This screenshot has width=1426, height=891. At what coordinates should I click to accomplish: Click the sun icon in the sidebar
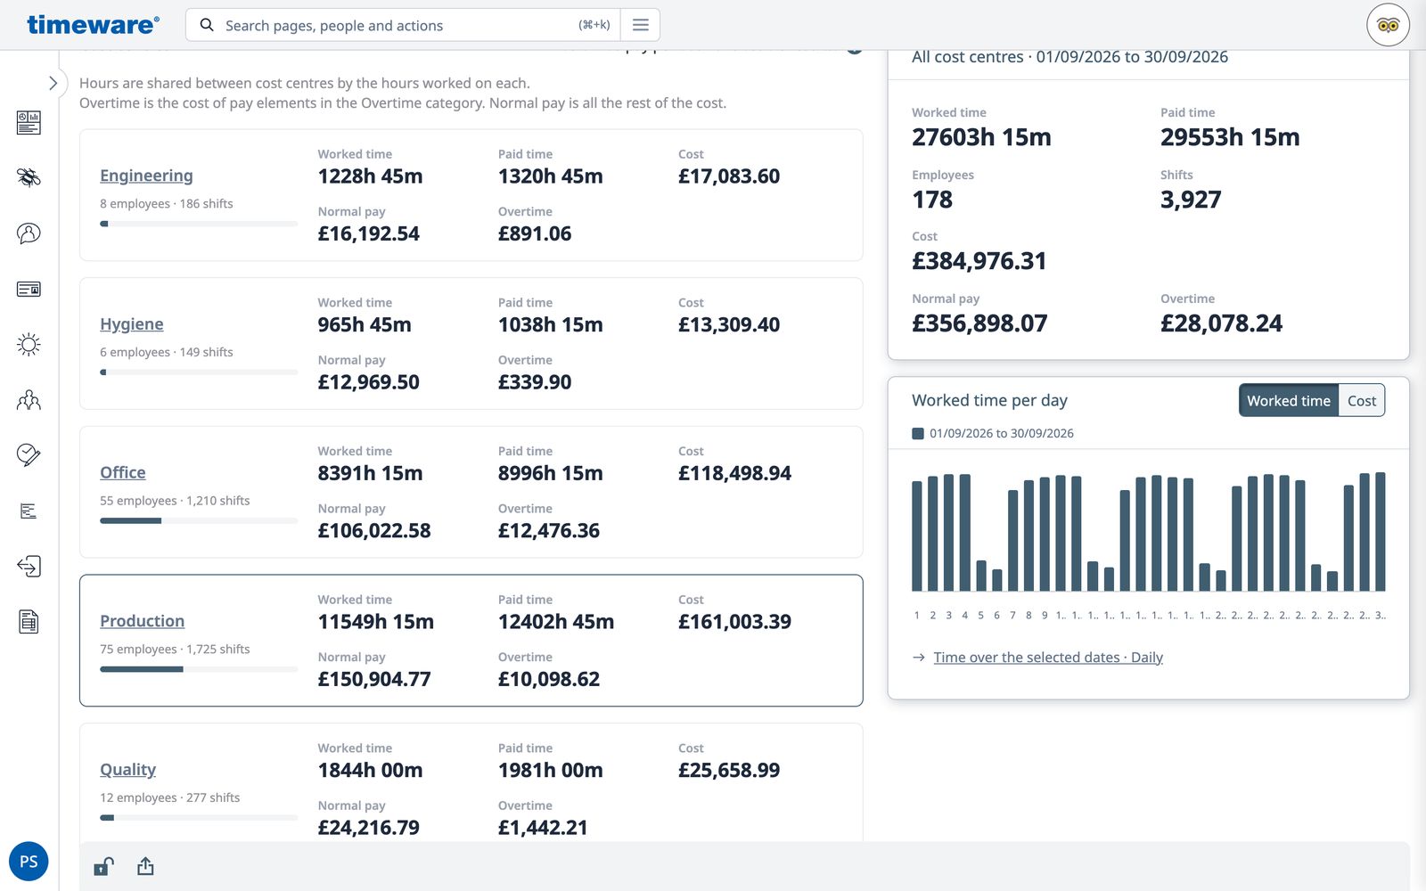pyautogui.click(x=29, y=345)
